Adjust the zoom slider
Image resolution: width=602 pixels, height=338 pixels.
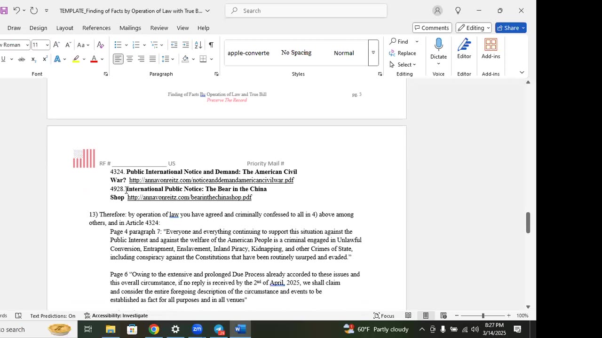[483, 315]
